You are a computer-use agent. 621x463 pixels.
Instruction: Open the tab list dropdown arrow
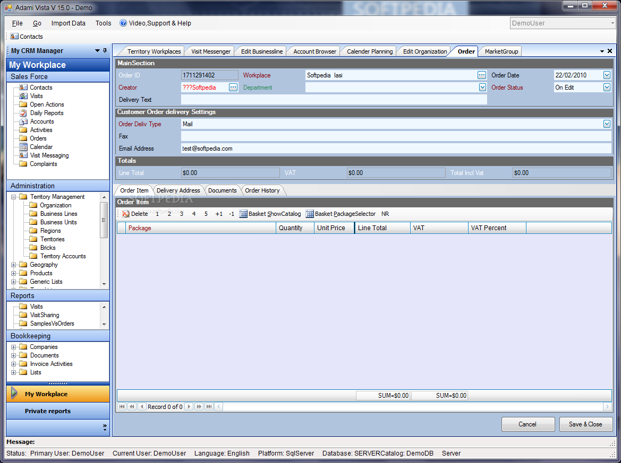pyautogui.click(x=602, y=51)
